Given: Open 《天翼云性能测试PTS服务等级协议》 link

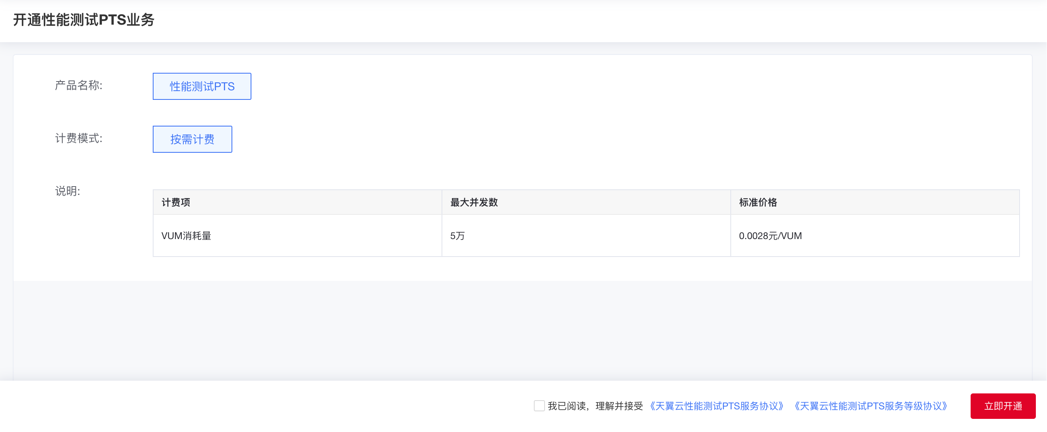Looking at the screenshot, I should pyautogui.click(x=871, y=406).
